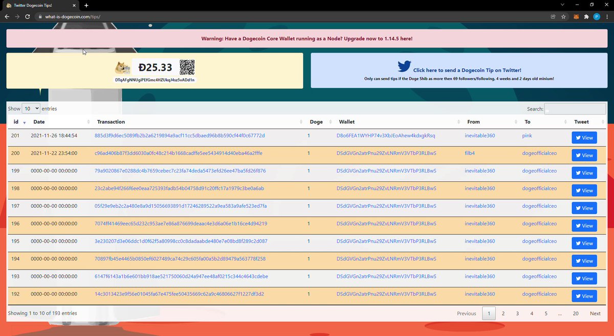
Task: Sort the table by id column
Action: [x=18, y=122]
